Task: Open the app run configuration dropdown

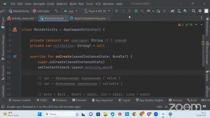Action: pyautogui.click(x=71, y=11)
